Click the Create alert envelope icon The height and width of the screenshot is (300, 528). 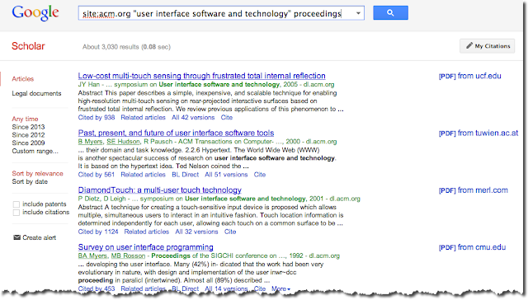pos(16,237)
